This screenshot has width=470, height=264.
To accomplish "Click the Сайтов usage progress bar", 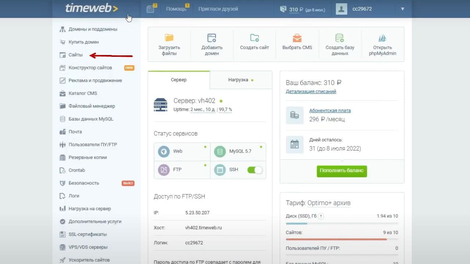I will (342, 239).
